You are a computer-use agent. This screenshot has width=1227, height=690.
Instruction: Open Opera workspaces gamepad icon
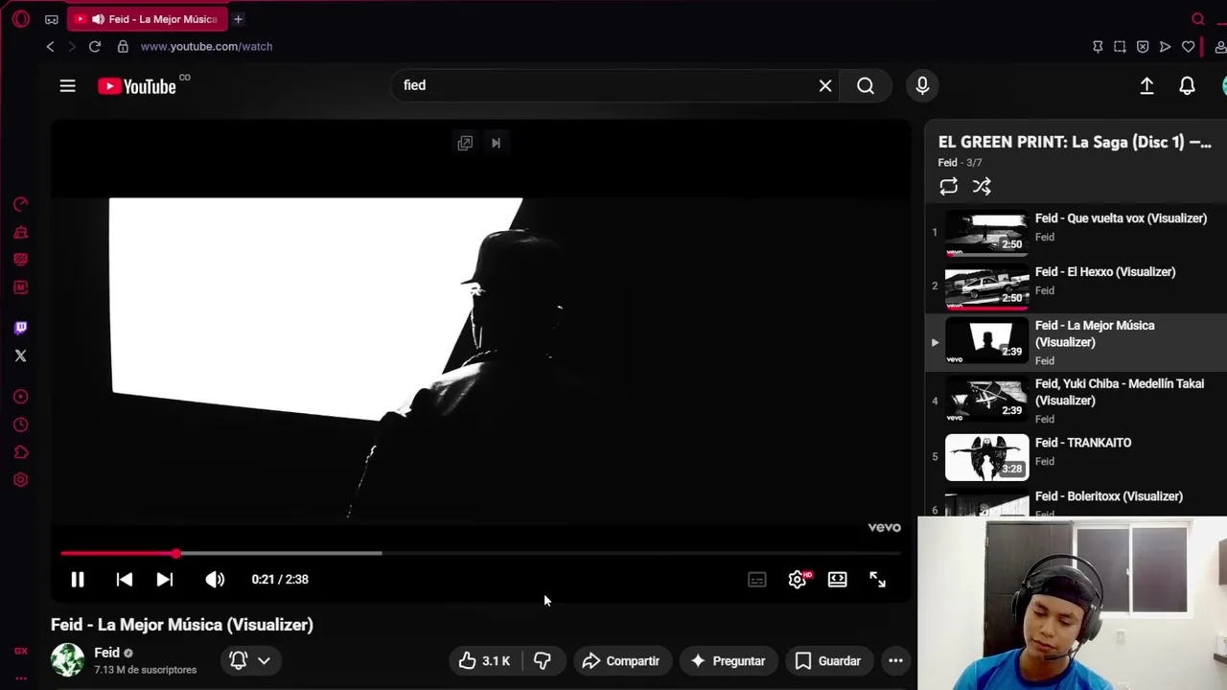click(52, 19)
